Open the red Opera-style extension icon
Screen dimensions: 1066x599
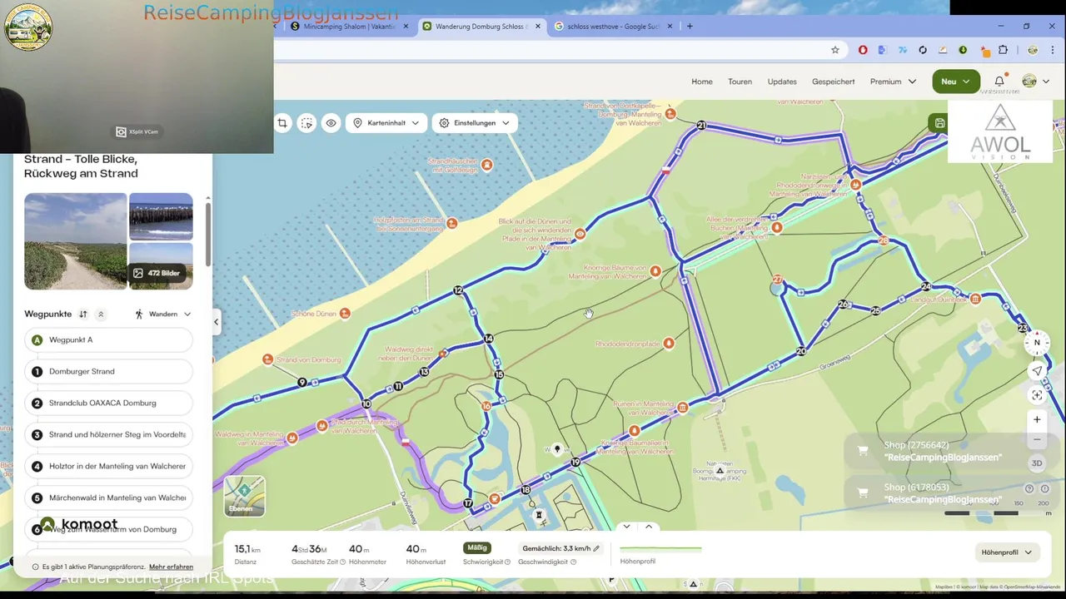pyautogui.click(x=863, y=50)
